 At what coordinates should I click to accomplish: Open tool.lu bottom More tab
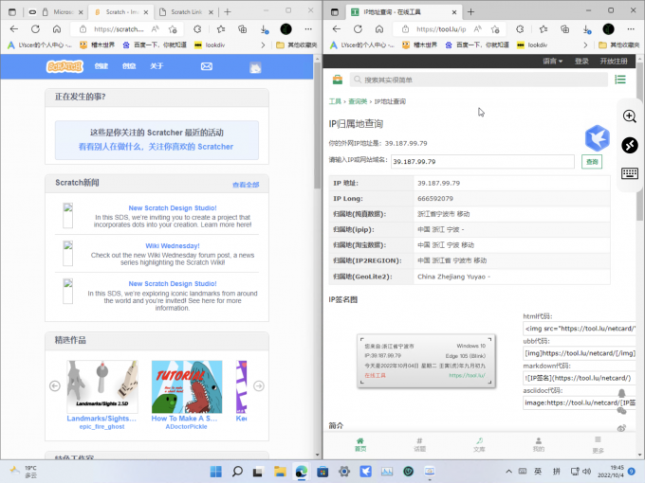tap(598, 444)
